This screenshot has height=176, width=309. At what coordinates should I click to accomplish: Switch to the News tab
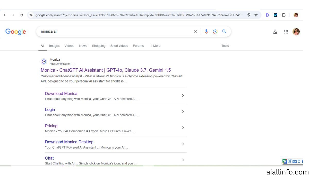83,46
